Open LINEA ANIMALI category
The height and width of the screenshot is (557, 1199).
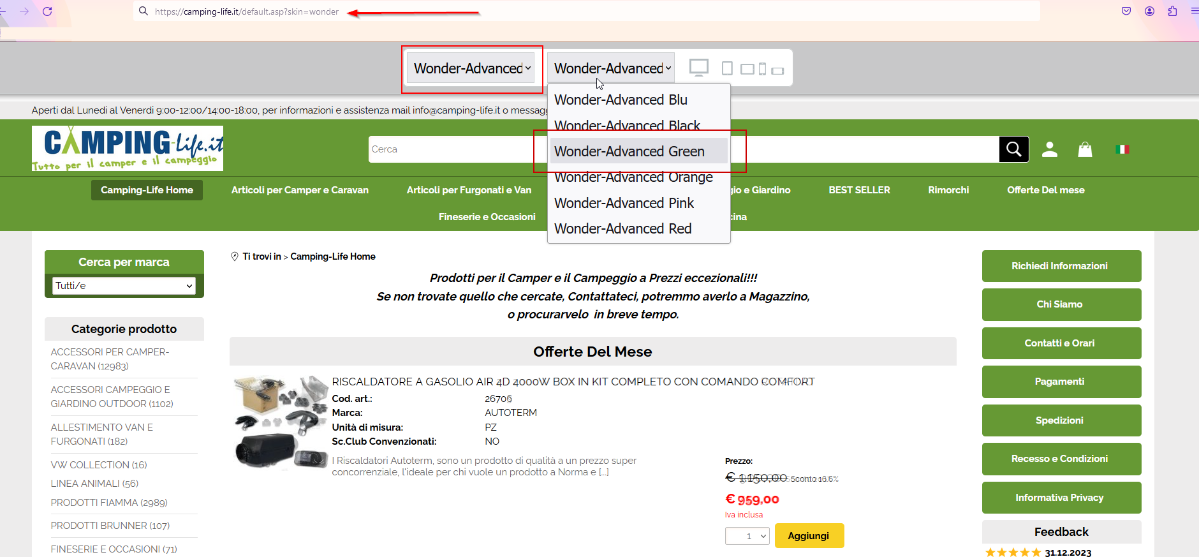coord(94,484)
